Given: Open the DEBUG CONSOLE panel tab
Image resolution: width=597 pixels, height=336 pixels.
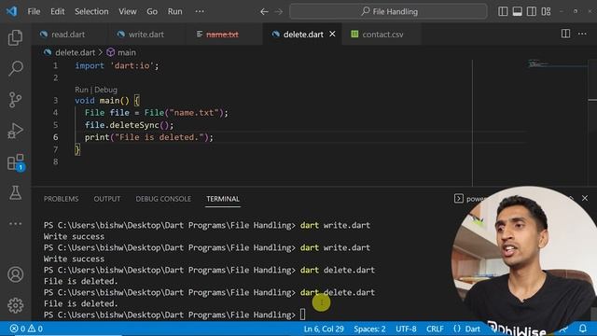Looking at the screenshot, I should pos(163,199).
